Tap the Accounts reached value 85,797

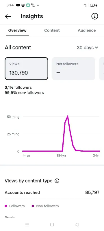pyautogui.click(x=92, y=192)
